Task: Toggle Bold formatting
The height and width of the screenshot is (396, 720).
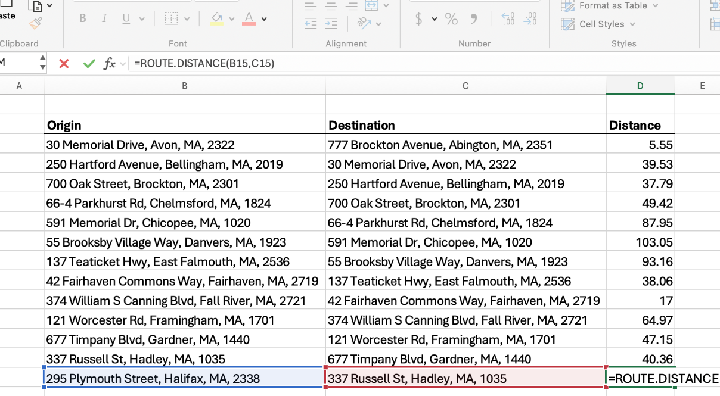Action: 83,18
